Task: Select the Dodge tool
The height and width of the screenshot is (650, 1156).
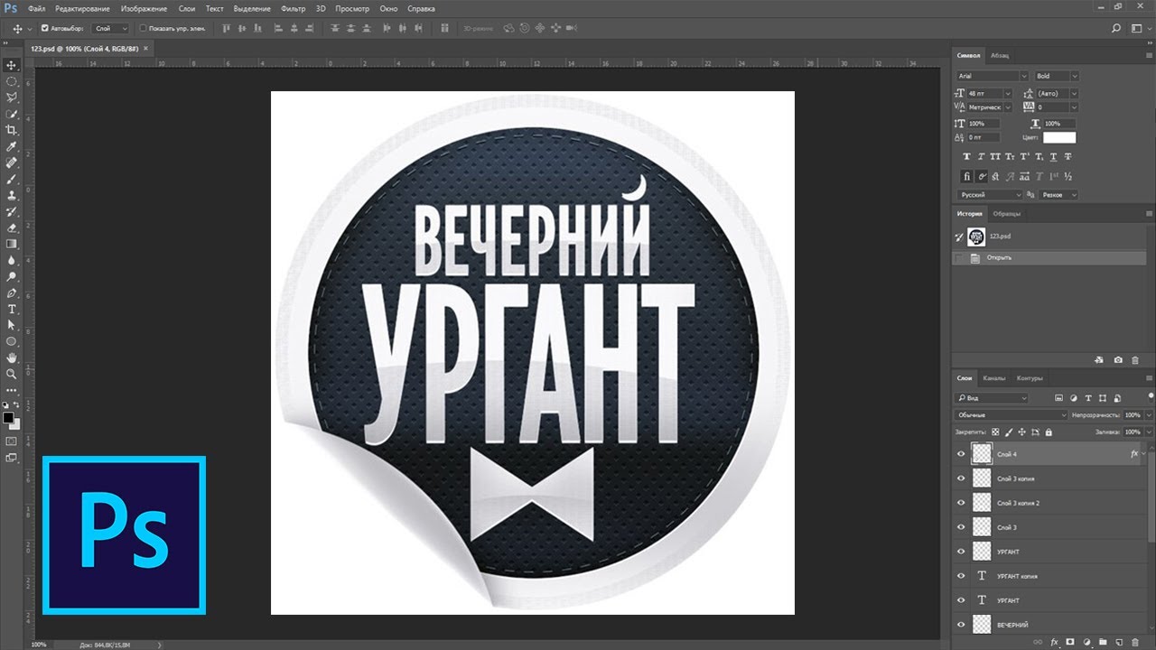Action: (x=12, y=276)
